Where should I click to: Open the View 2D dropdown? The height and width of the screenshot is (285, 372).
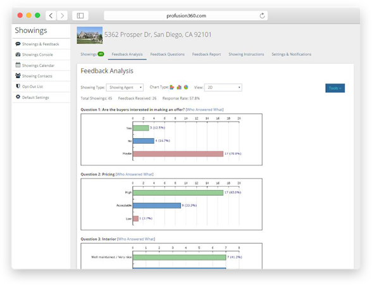pyautogui.click(x=223, y=87)
